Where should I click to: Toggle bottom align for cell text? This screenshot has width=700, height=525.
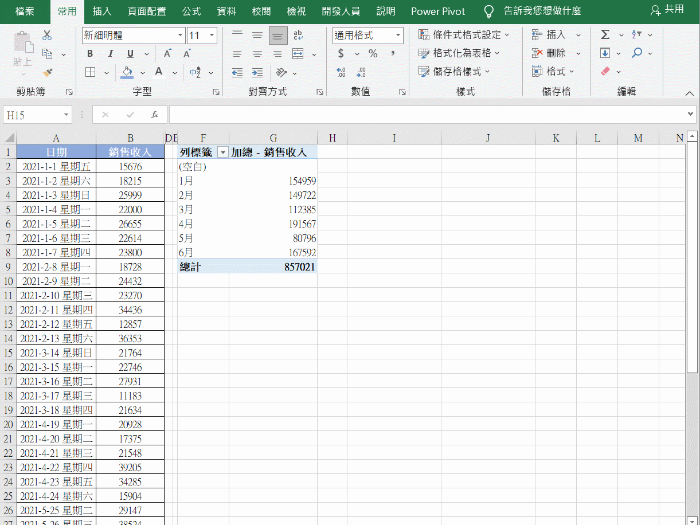click(278, 36)
